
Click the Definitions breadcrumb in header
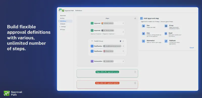[x=79, y=11]
